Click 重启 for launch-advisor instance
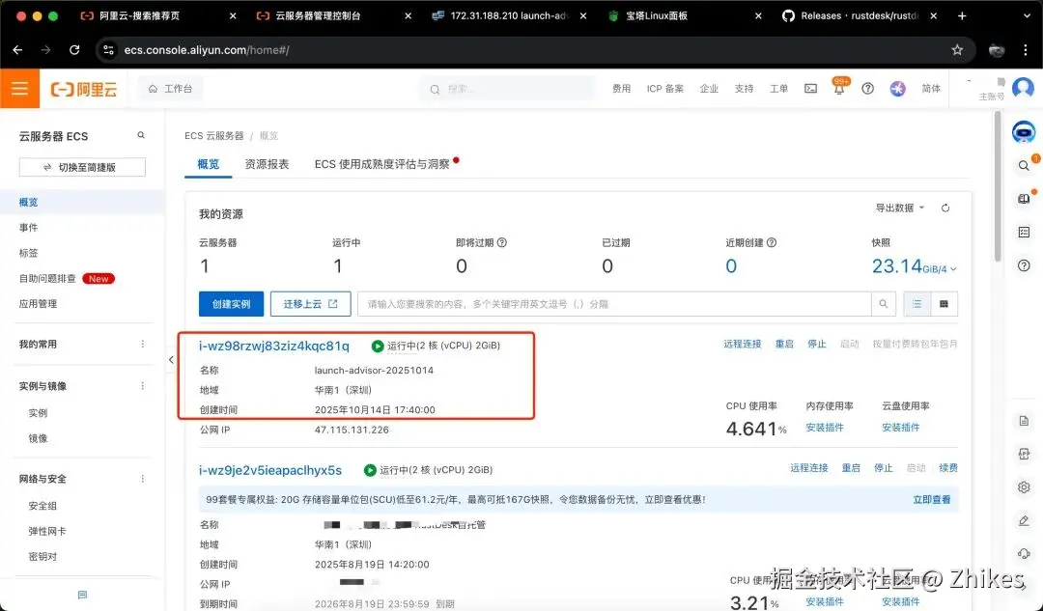Viewport: 1043px width, 611px height. [784, 344]
